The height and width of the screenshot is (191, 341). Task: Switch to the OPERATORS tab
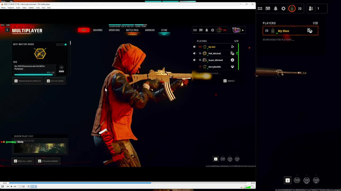pos(114,30)
